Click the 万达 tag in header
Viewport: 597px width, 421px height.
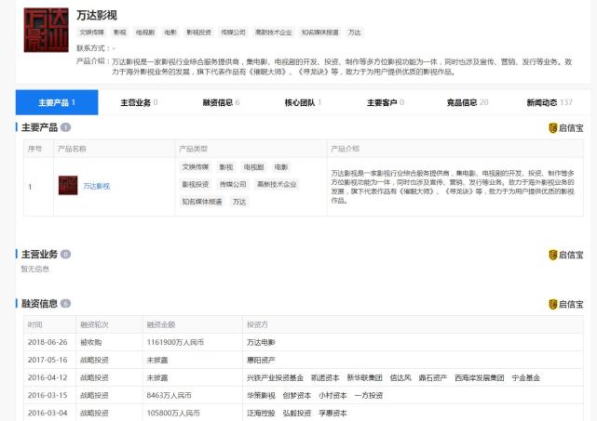pyautogui.click(x=355, y=33)
